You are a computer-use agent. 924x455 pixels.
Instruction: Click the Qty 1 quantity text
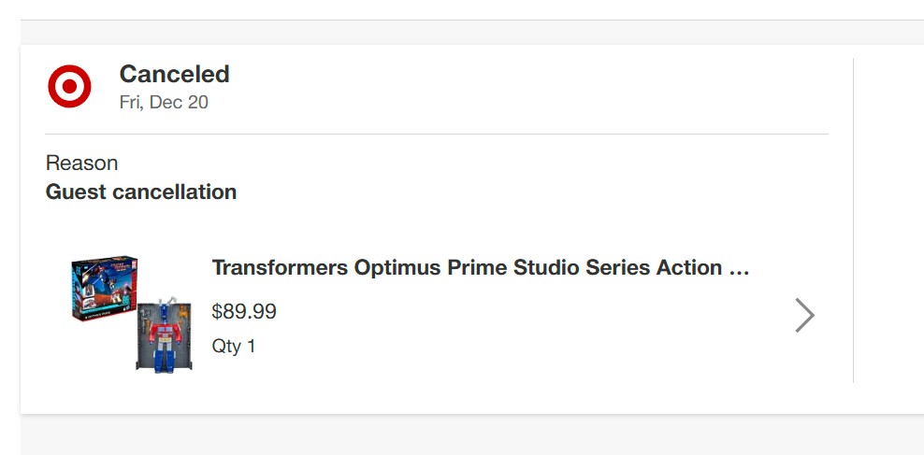(x=234, y=347)
